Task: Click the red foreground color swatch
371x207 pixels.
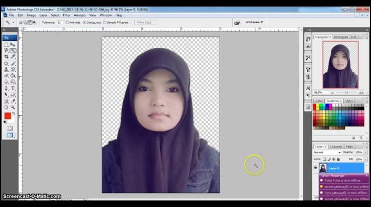Action: (x=8, y=116)
